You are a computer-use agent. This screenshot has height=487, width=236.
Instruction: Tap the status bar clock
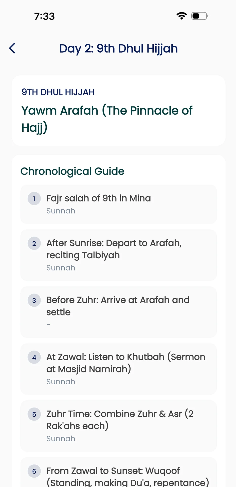[44, 16]
